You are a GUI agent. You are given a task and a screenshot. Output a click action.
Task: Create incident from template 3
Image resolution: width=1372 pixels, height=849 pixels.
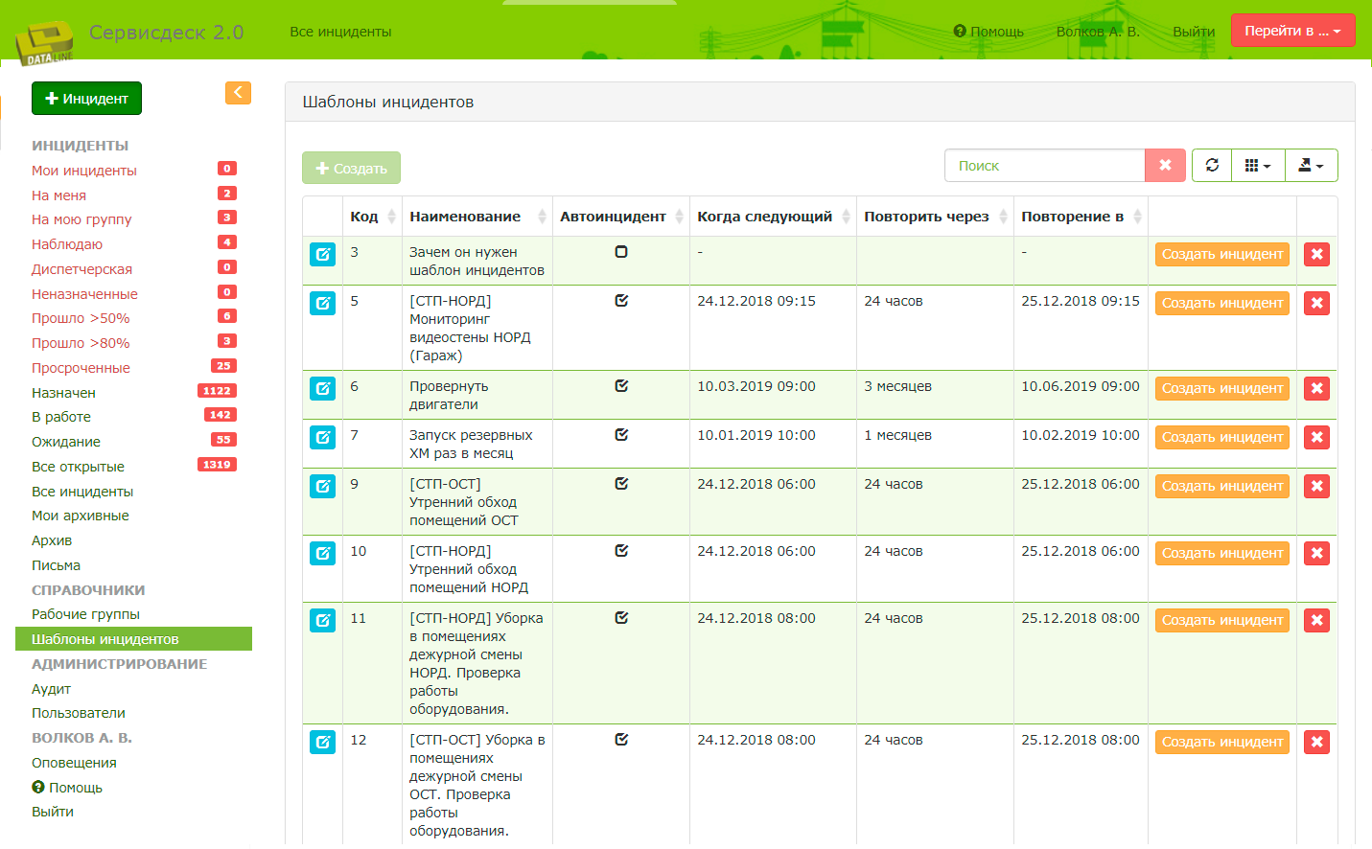pyautogui.click(x=1222, y=254)
